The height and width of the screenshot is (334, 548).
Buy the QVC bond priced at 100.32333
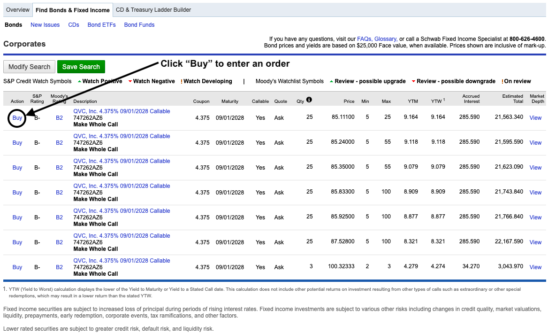(x=17, y=267)
